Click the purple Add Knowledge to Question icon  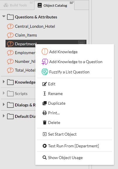45,62
